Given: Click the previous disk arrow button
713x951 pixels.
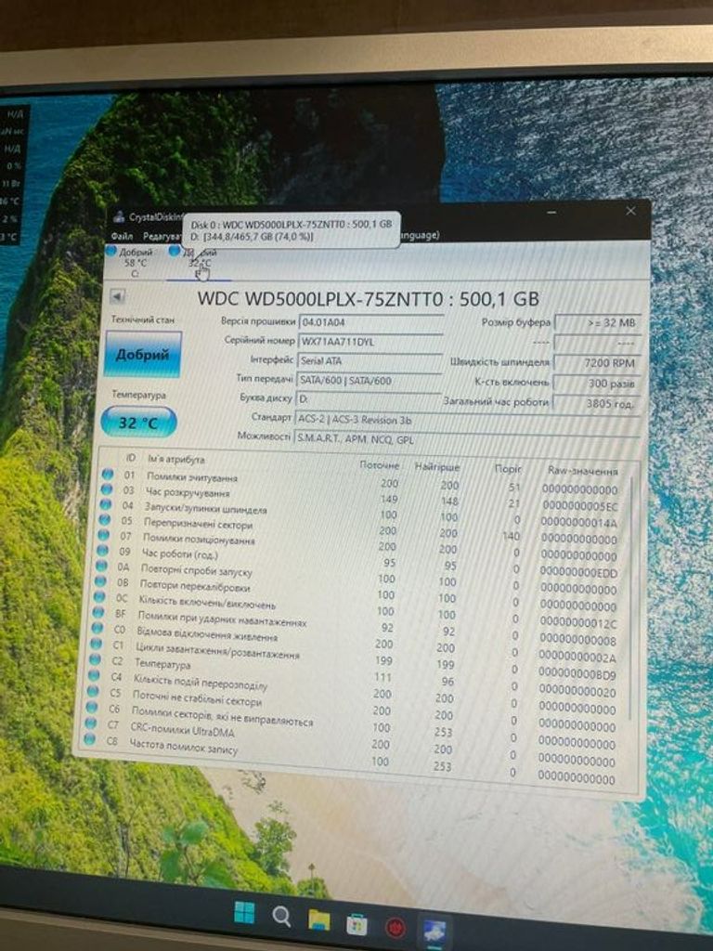Looking at the screenshot, I should pyautogui.click(x=118, y=297).
